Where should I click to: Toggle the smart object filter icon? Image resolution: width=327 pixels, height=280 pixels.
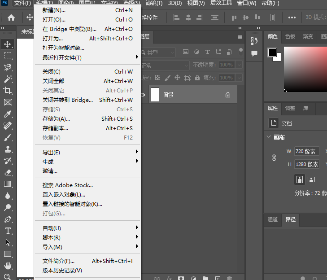pyautogui.click(x=229, y=52)
